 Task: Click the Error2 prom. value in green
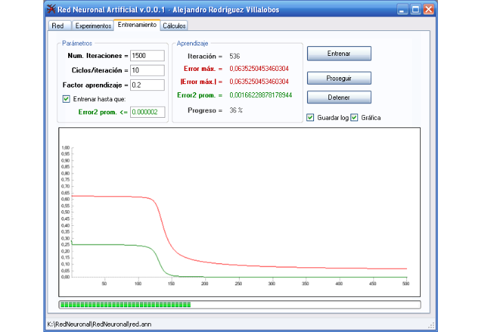261,95
